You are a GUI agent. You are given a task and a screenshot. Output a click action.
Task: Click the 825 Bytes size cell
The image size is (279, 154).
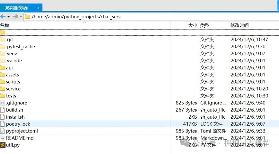(186, 103)
